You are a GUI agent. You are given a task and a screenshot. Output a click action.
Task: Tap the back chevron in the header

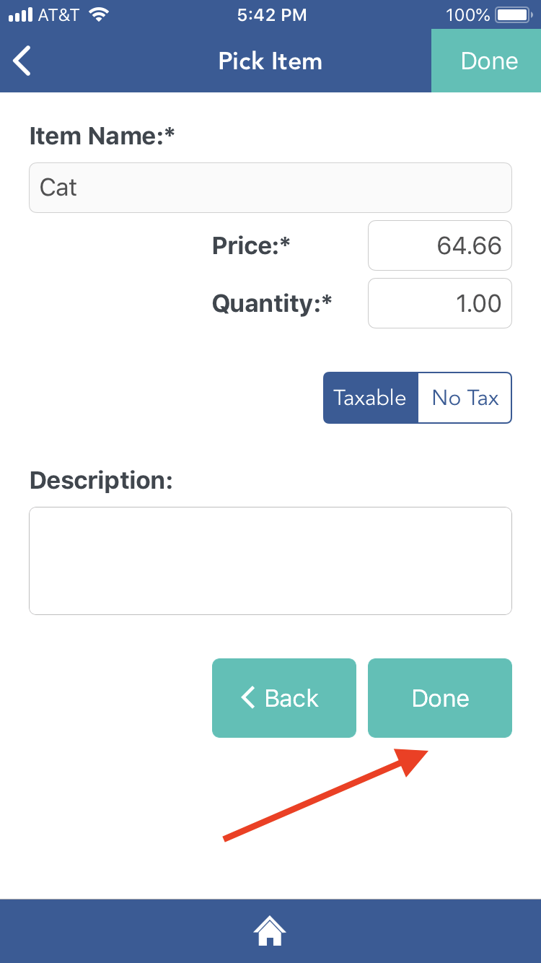23,61
